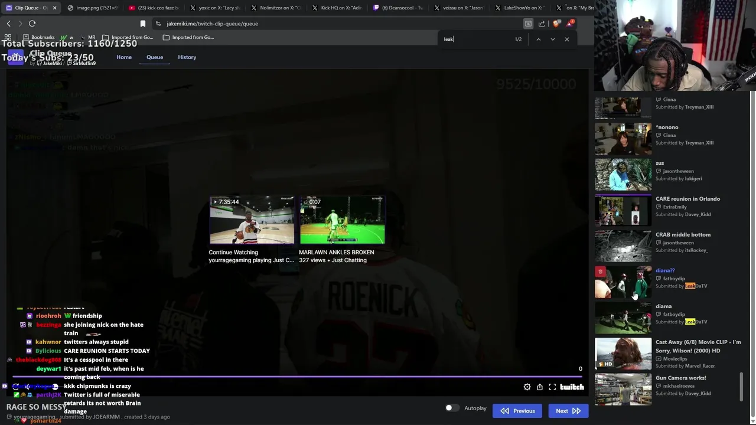Click the diana?? clip title
This screenshot has width=756, height=425.
pos(665,270)
